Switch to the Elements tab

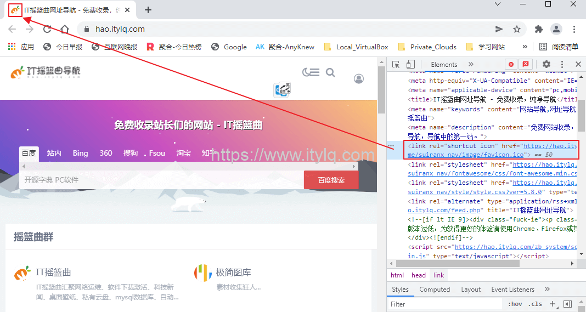[443, 64]
